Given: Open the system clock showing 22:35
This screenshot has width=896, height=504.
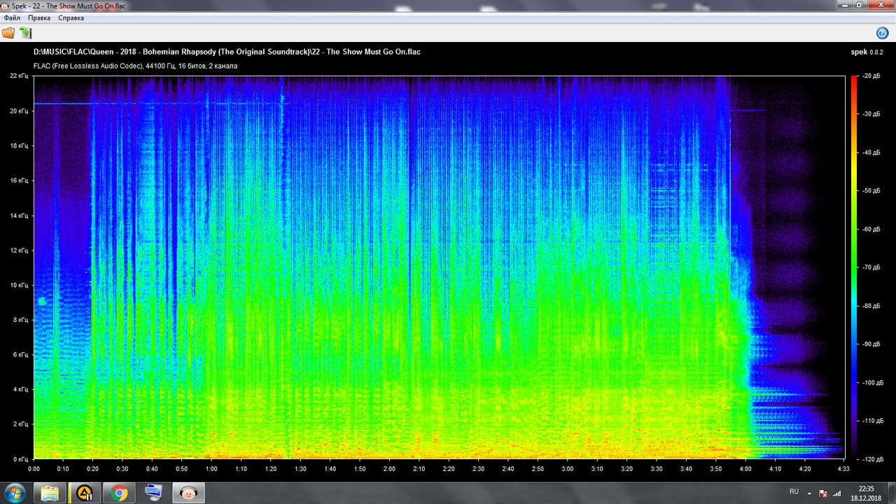Looking at the screenshot, I should pyautogui.click(x=866, y=493).
